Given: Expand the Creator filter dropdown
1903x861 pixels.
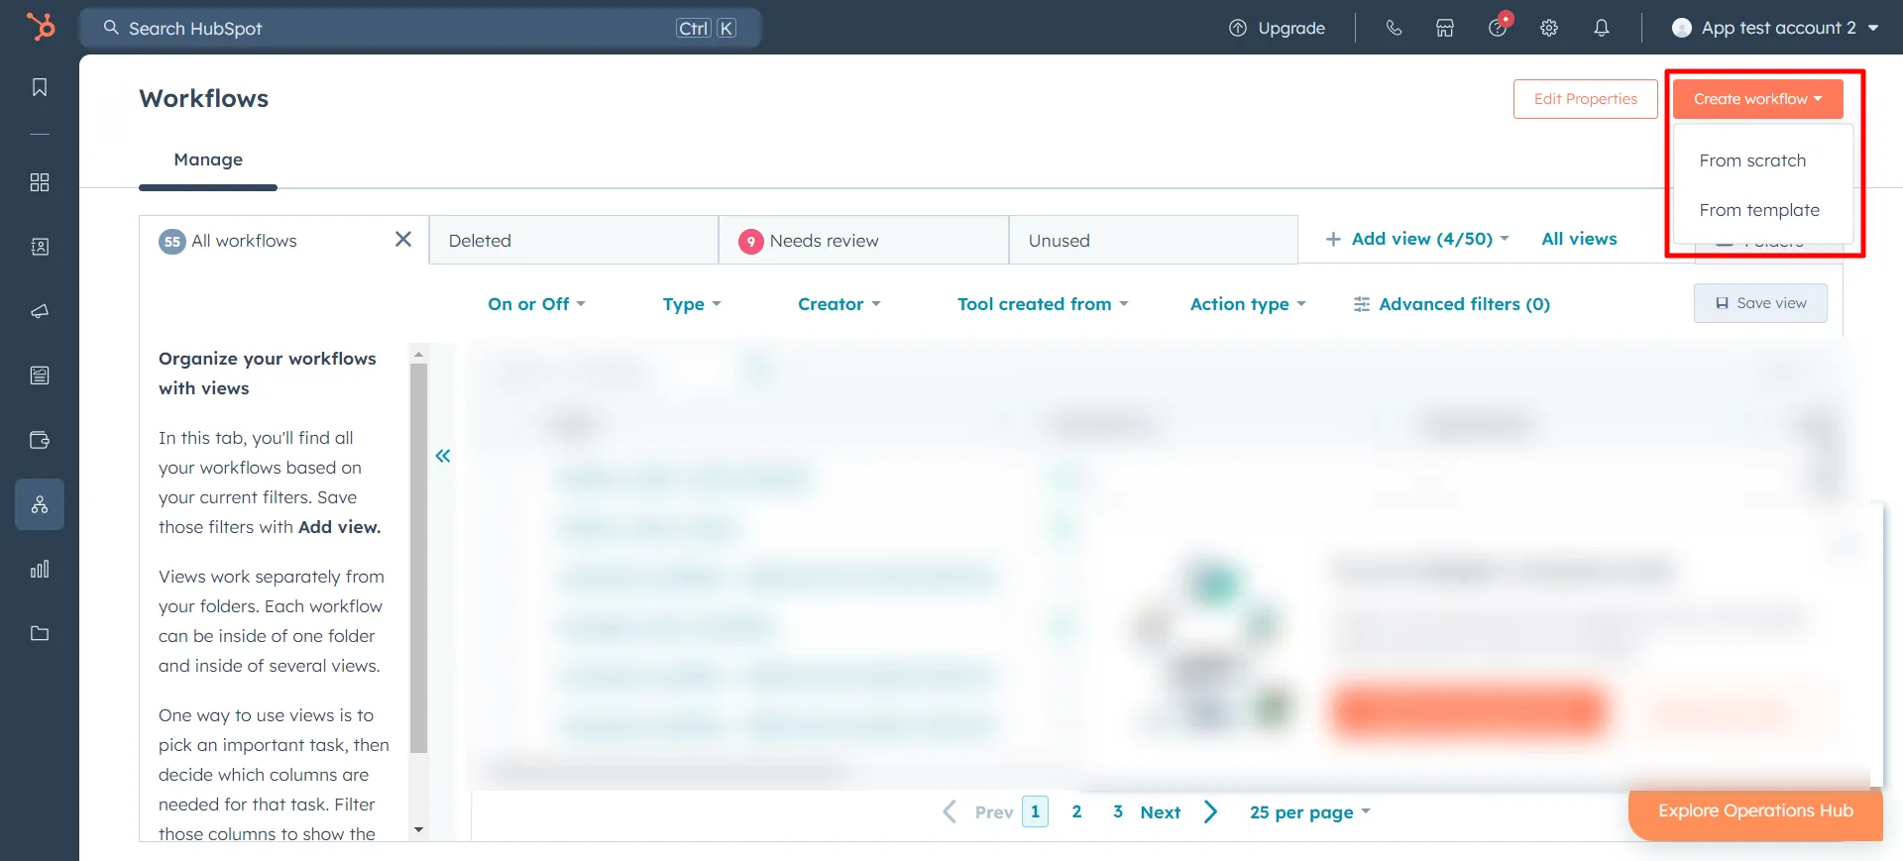Looking at the screenshot, I should [x=840, y=304].
